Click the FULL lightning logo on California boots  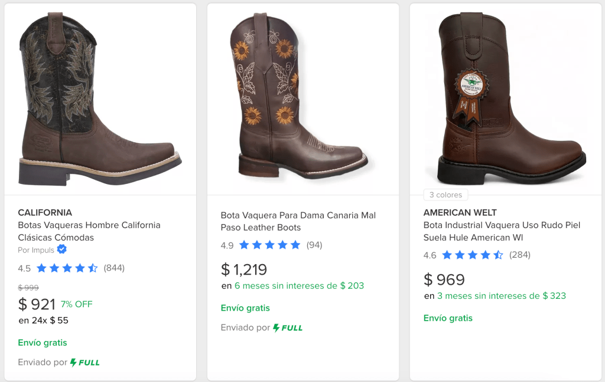click(85, 363)
